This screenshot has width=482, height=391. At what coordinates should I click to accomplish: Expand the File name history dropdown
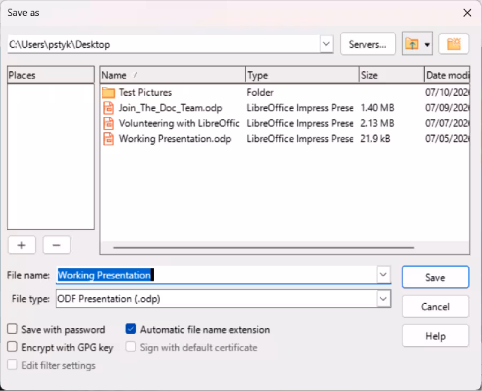[x=383, y=274]
